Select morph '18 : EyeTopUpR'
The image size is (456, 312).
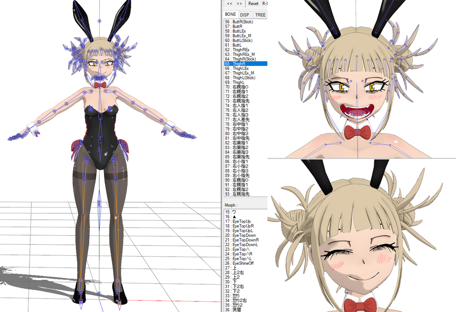(246, 226)
